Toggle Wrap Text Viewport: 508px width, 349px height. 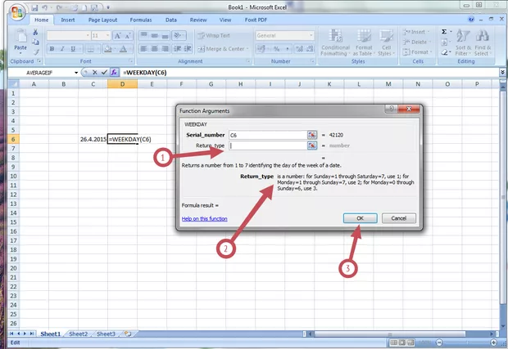[x=214, y=35]
